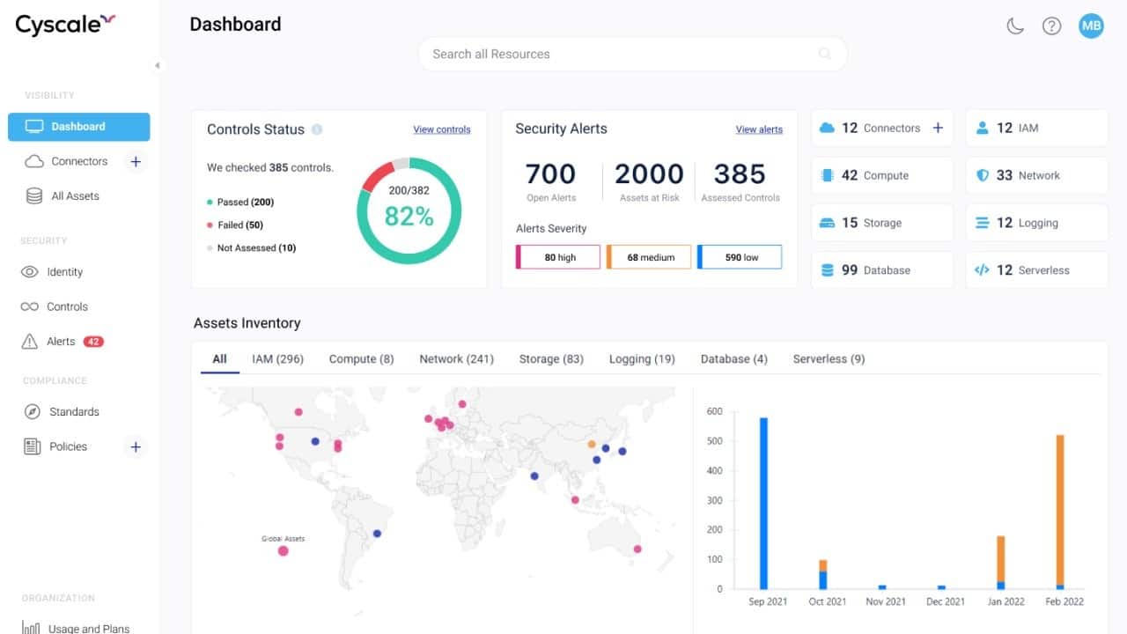Filter by 80 high severity
The image size is (1127, 634).
(x=558, y=257)
